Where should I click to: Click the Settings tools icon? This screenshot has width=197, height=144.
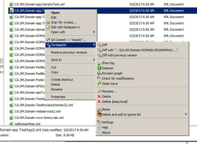(99, 122)
